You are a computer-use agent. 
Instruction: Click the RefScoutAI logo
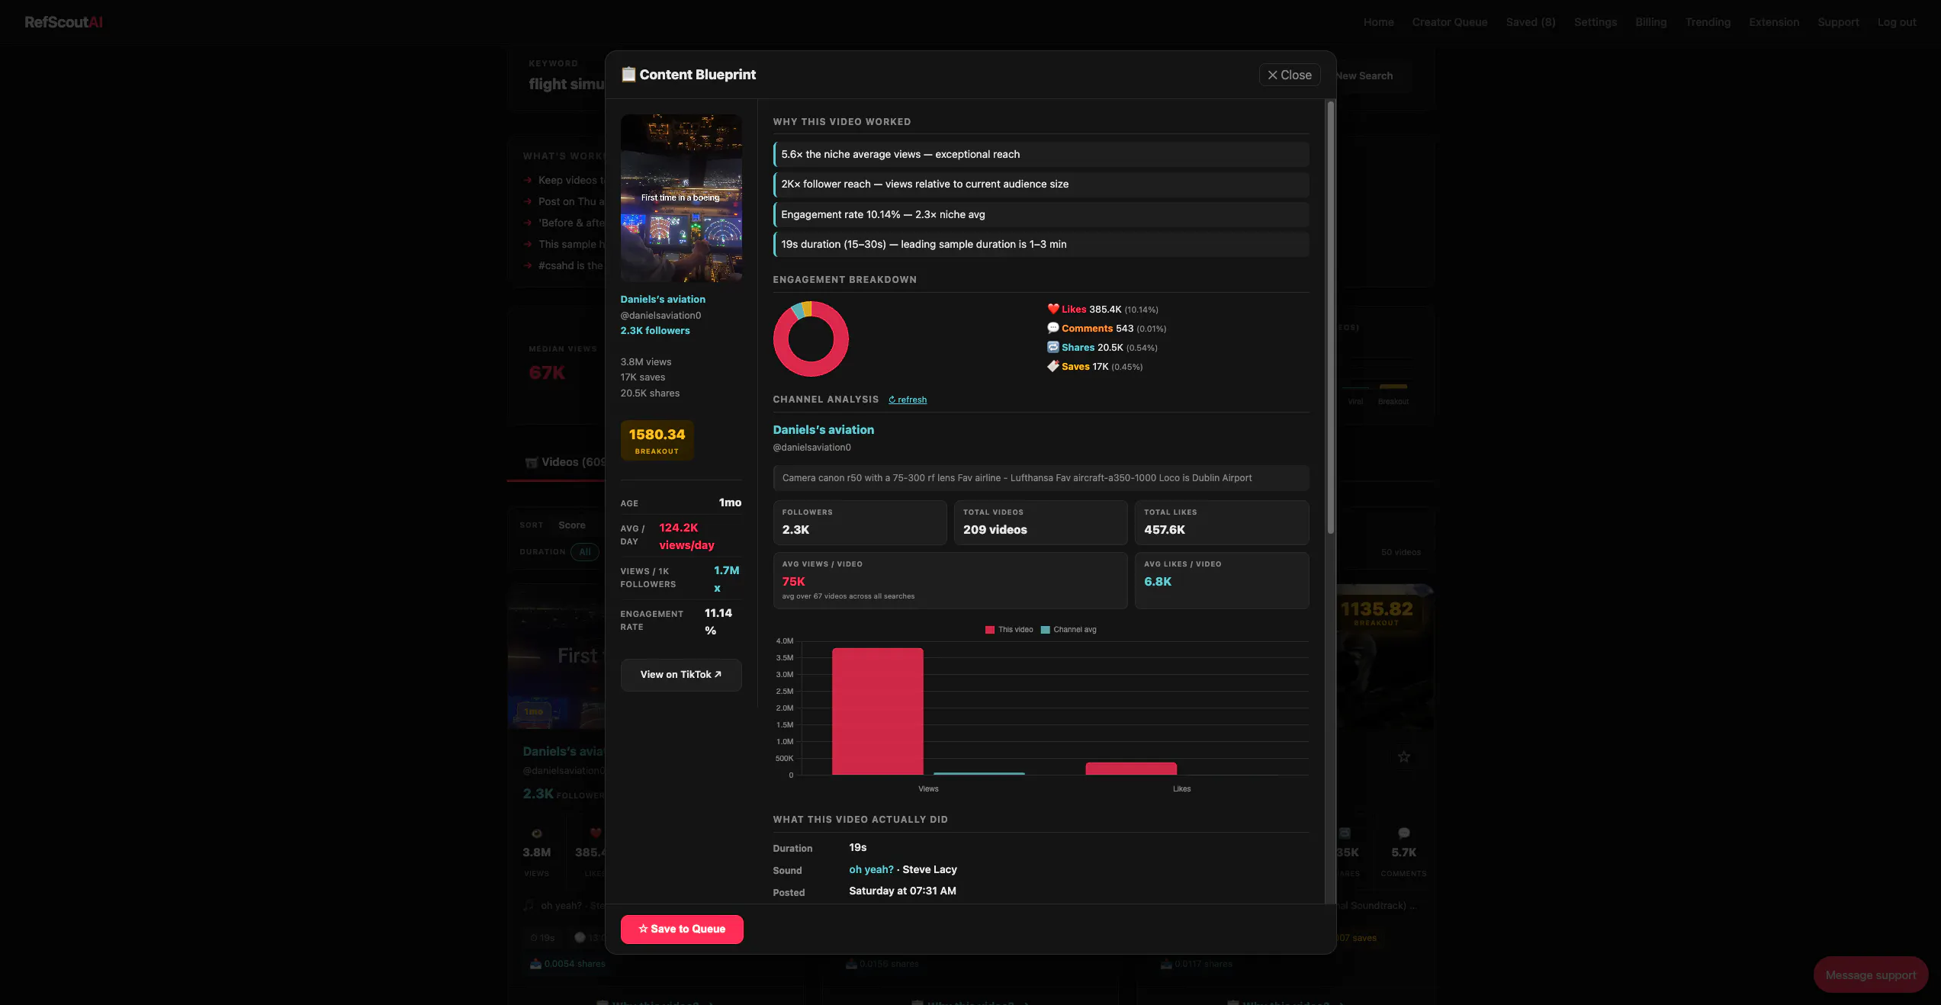click(63, 22)
